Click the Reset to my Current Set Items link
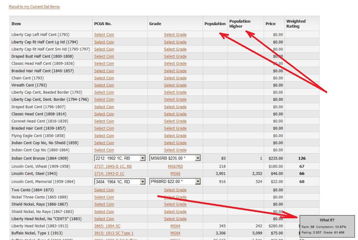Viewport: 358px width, 240px height. click(34, 7)
